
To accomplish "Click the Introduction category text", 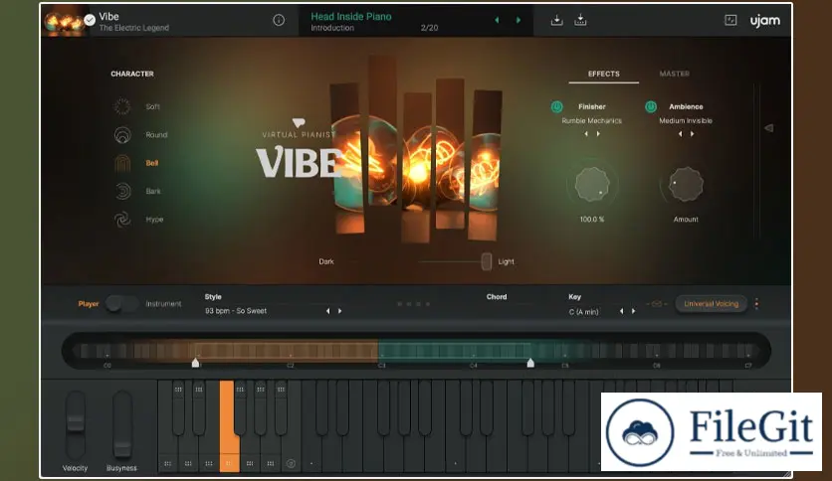I will [332, 28].
